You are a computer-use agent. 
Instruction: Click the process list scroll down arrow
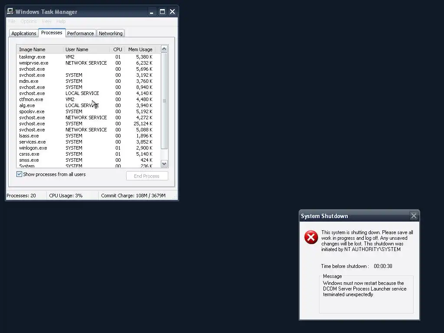pyautogui.click(x=164, y=164)
